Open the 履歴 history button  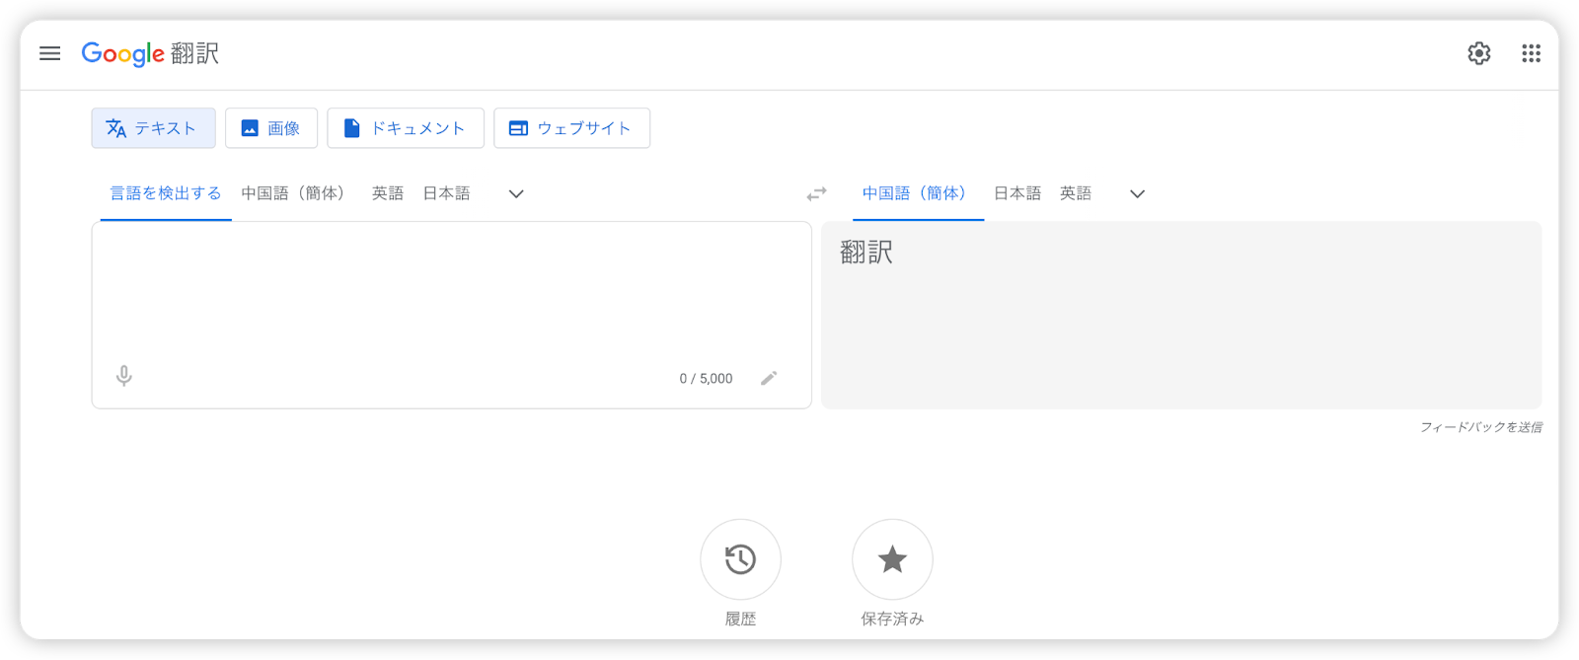[740, 559]
